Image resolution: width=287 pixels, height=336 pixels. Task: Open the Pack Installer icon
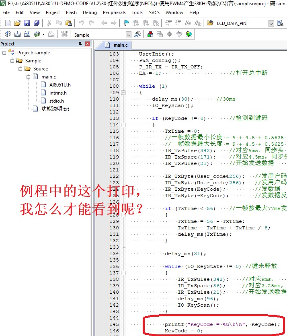click(x=189, y=34)
